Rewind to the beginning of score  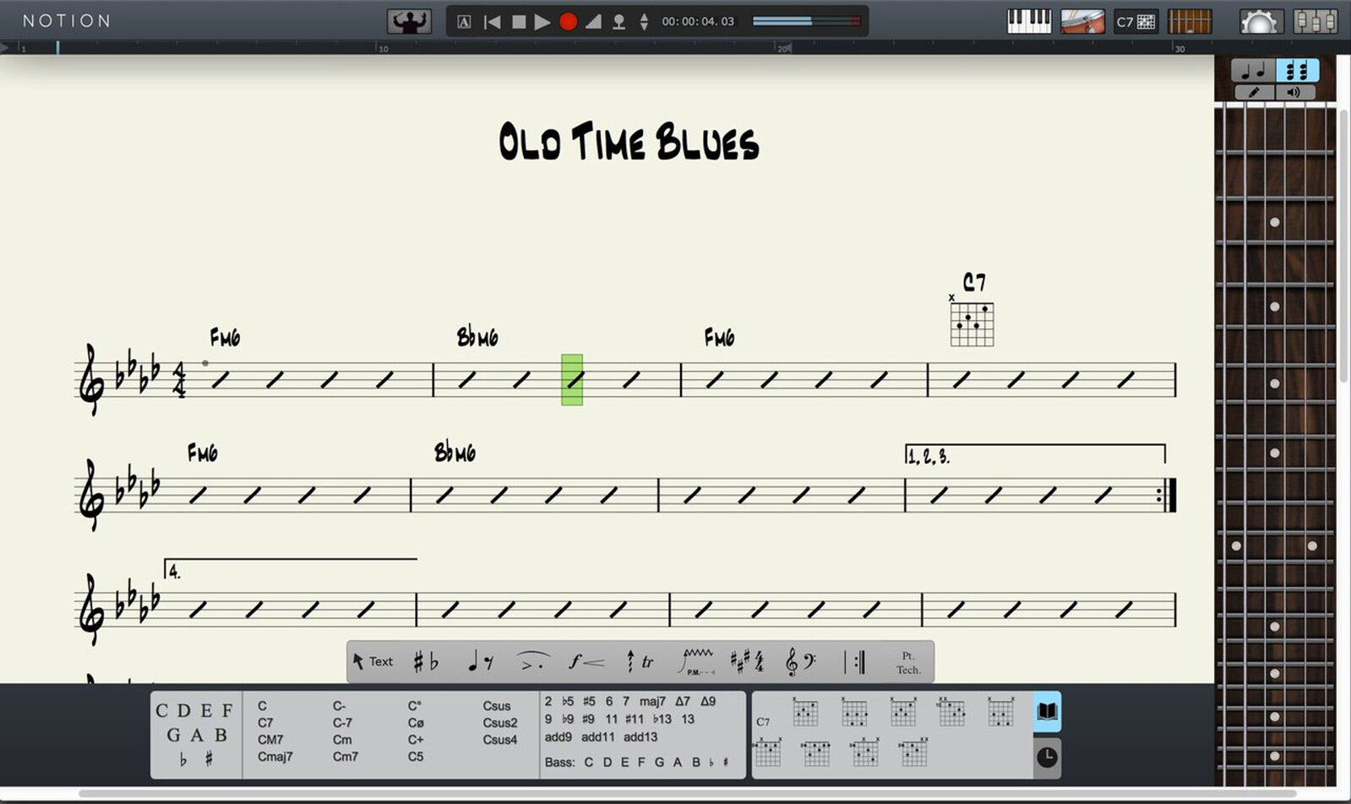coord(492,22)
